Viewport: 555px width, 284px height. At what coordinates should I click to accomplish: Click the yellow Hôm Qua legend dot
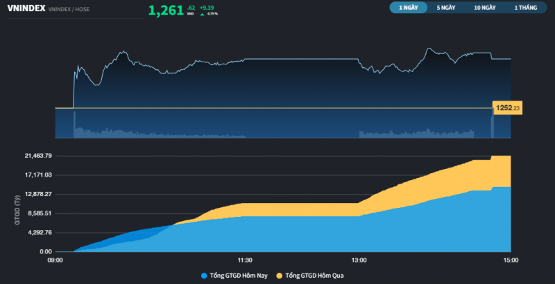[280, 276]
